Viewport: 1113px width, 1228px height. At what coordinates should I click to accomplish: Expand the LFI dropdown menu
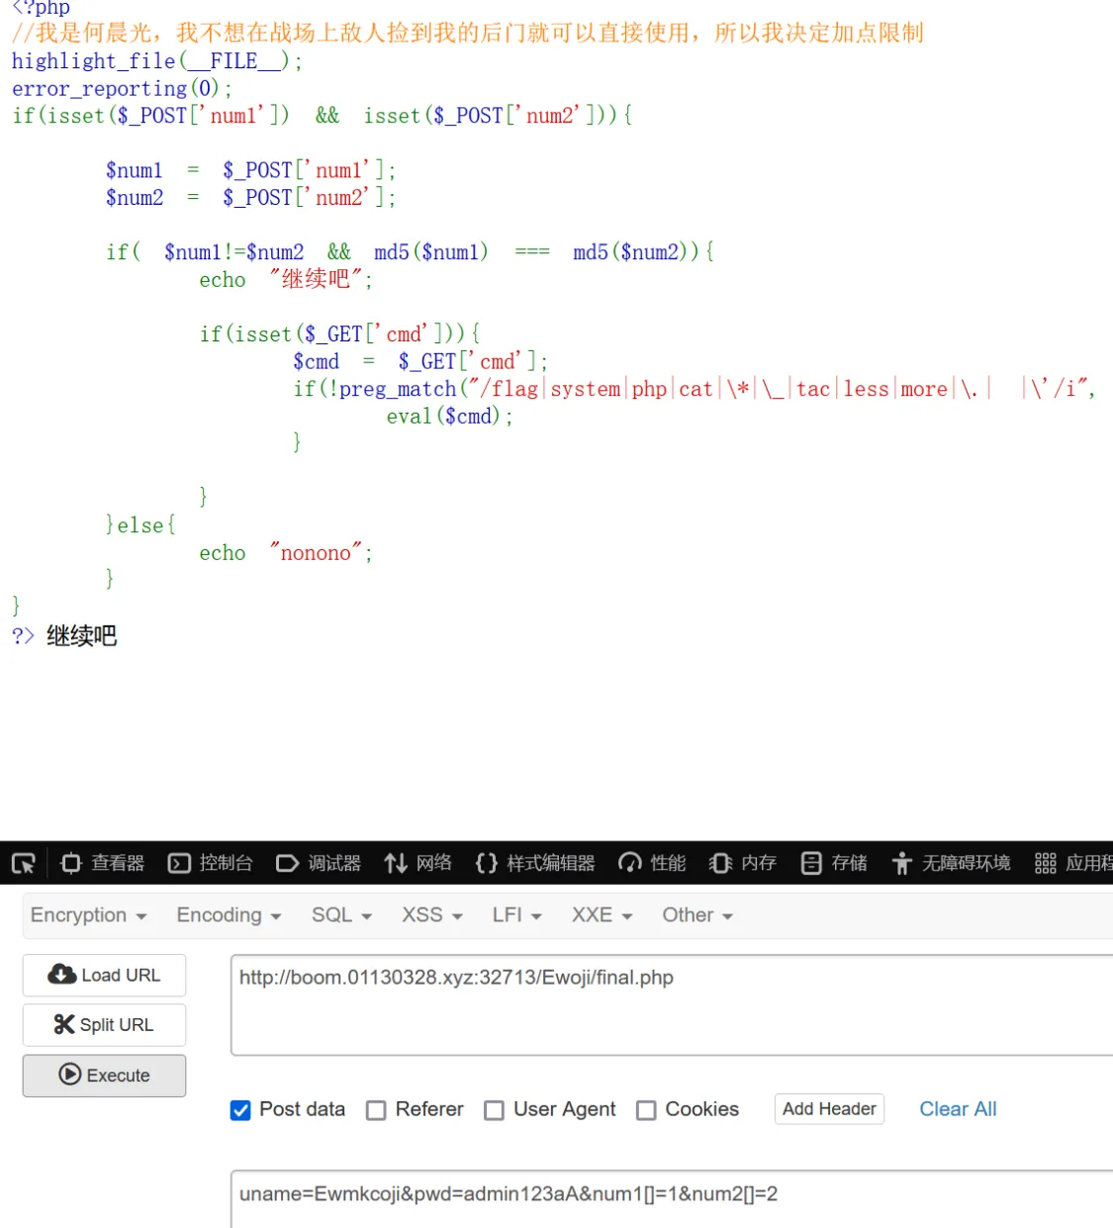(517, 915)
